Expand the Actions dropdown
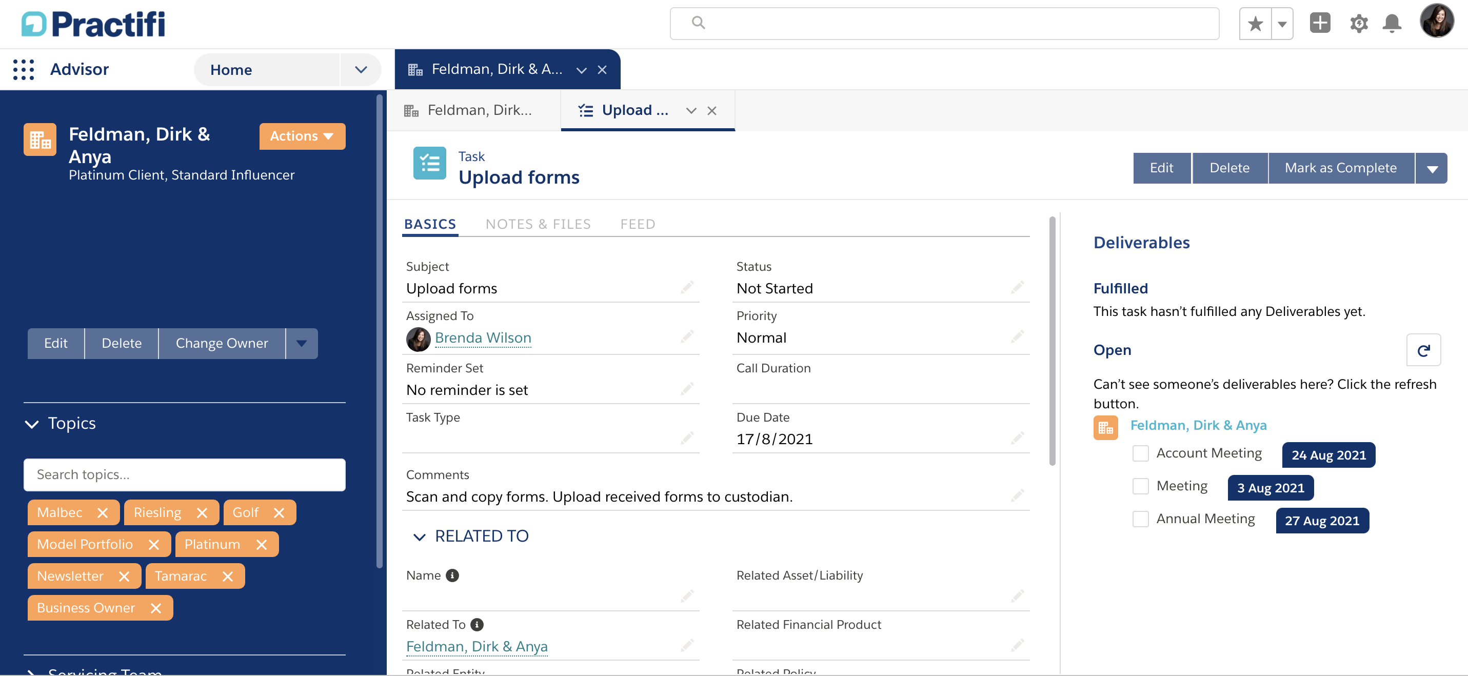Screen dimensions: 1468x676 tap(302, 136)
